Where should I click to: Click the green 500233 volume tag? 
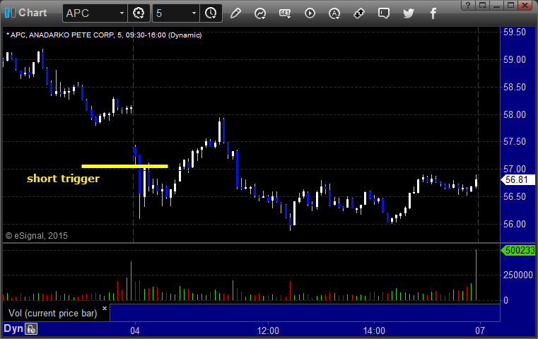pyautogui.click(x=517, y=250)
